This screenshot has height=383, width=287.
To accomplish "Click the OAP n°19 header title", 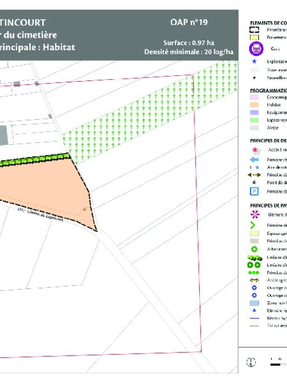I will 189,22.
